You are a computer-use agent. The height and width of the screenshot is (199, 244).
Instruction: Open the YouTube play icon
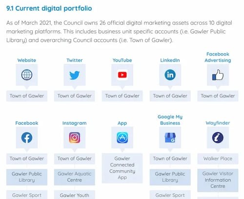pyautogui.click(x=122, y=75)
